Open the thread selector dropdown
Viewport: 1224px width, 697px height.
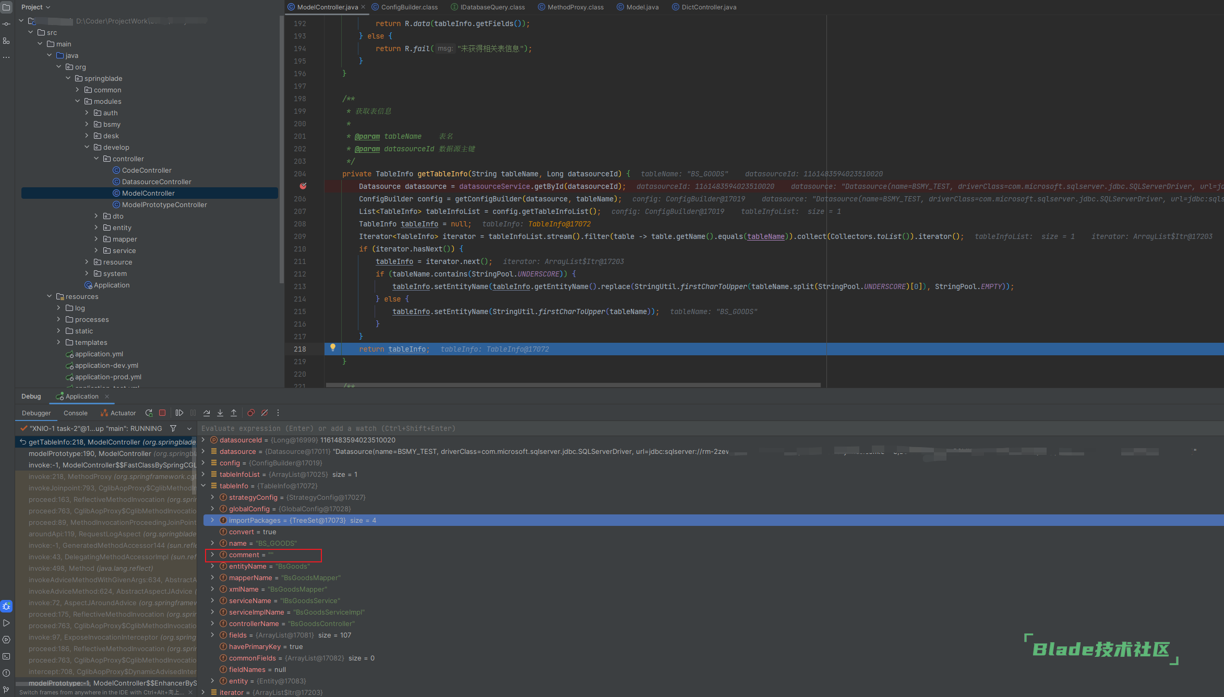click(189, 428)
